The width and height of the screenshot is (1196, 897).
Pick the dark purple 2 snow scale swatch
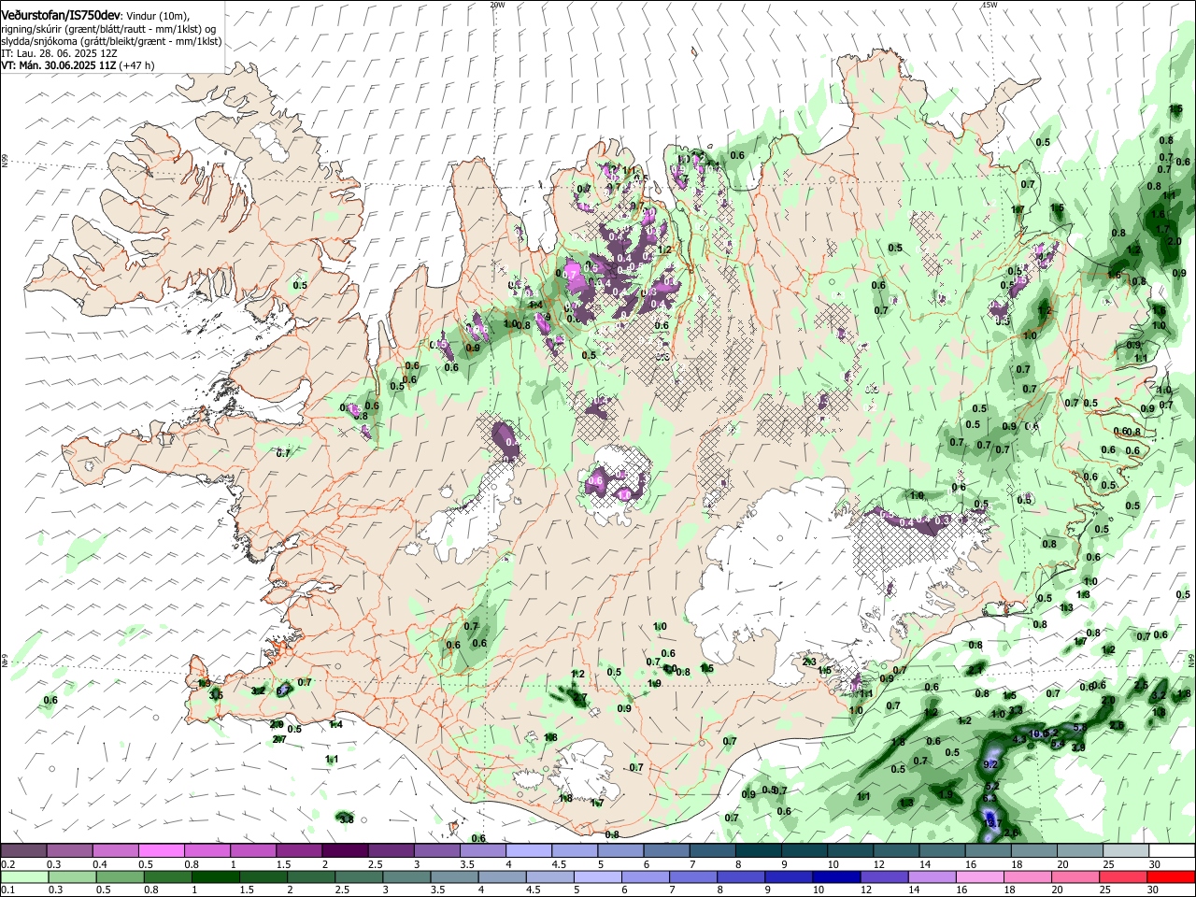click(x=344, y=851)
